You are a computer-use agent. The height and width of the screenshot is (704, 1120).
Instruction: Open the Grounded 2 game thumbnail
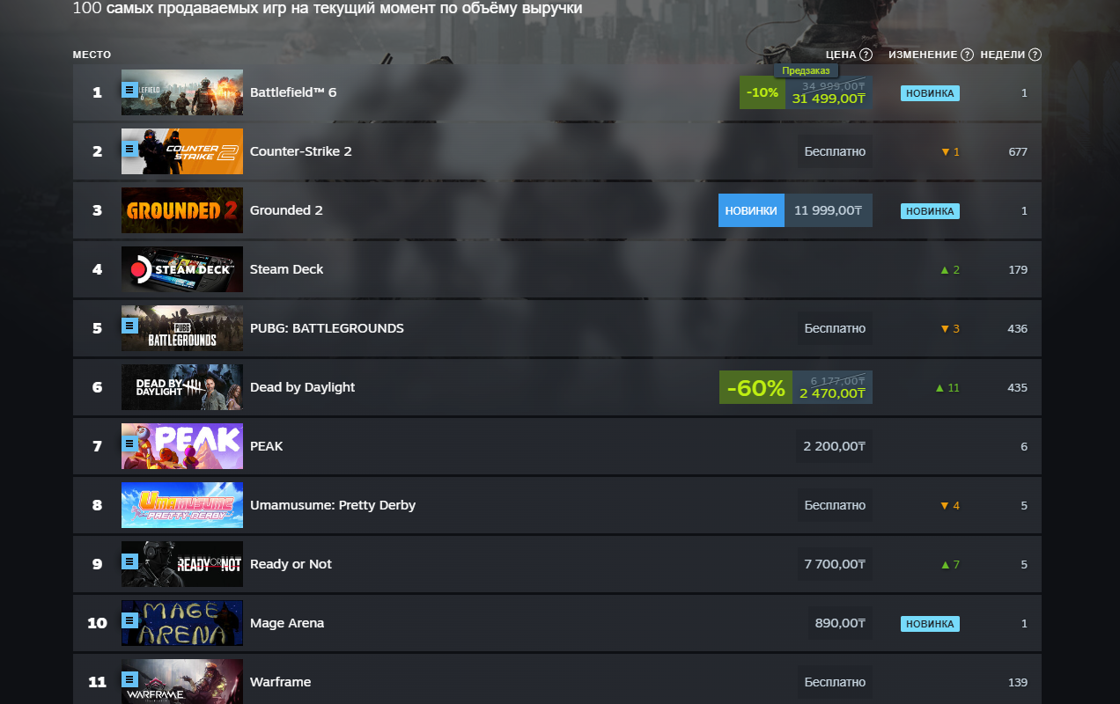pyautogui.click(x=182, y=210)
